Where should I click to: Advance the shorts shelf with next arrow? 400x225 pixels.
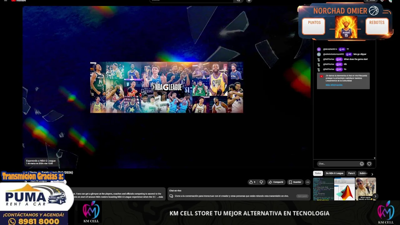375,196
